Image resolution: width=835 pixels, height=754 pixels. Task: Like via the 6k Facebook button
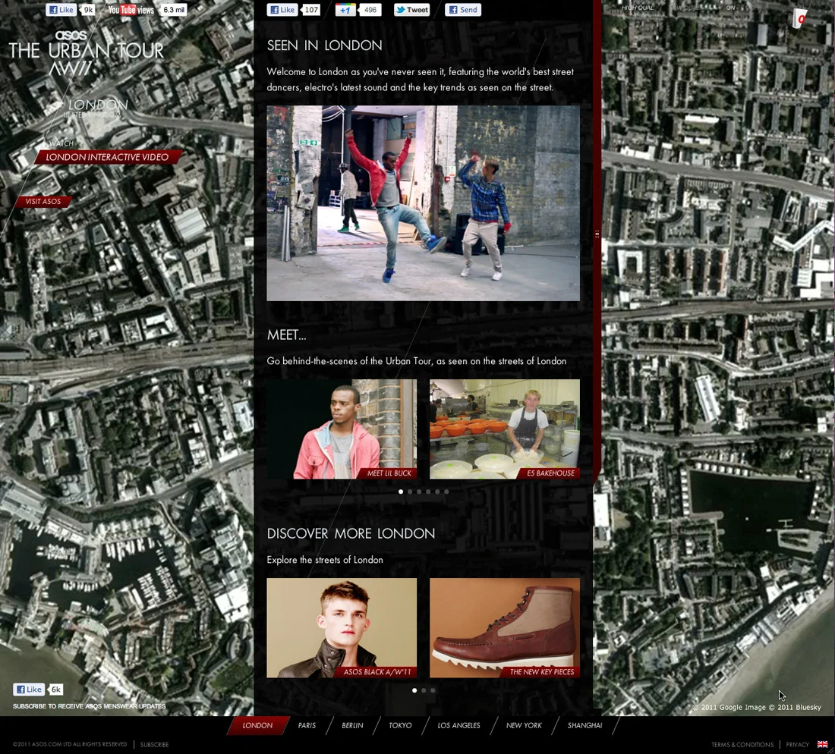pyautogui.click(x=29, y=690)
